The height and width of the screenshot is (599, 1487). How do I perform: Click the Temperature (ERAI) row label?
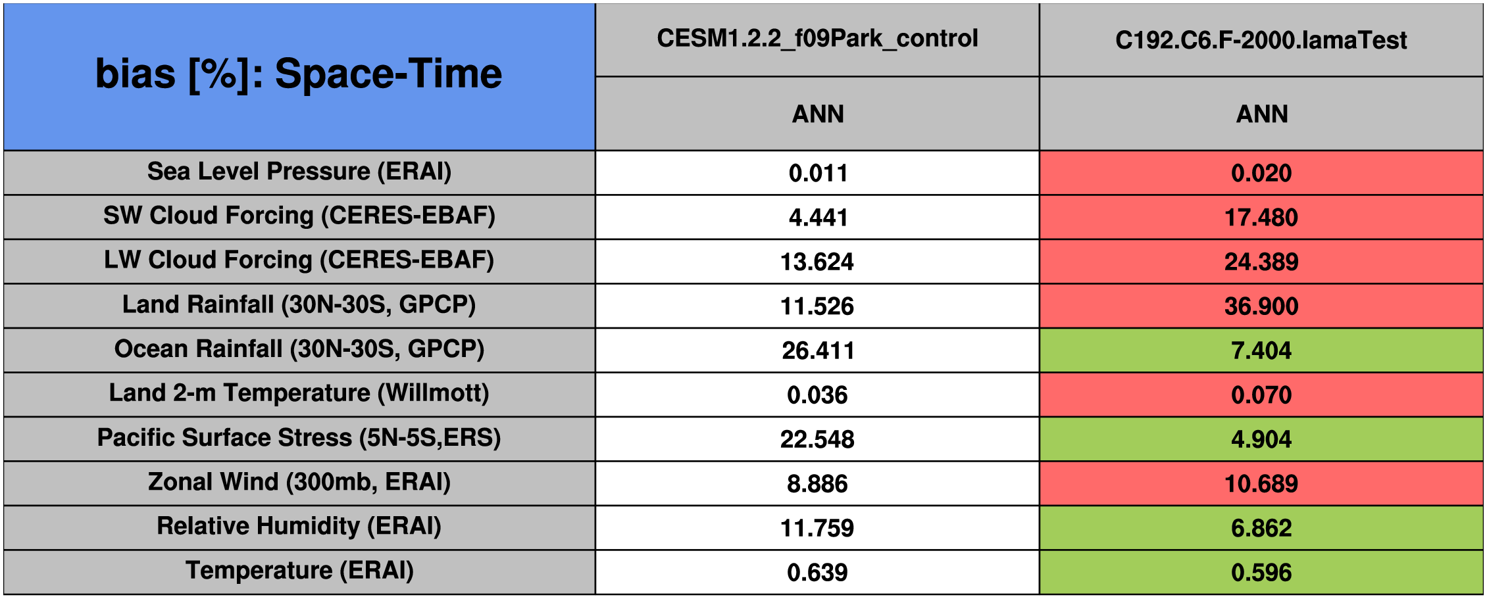tap(299, 571)
